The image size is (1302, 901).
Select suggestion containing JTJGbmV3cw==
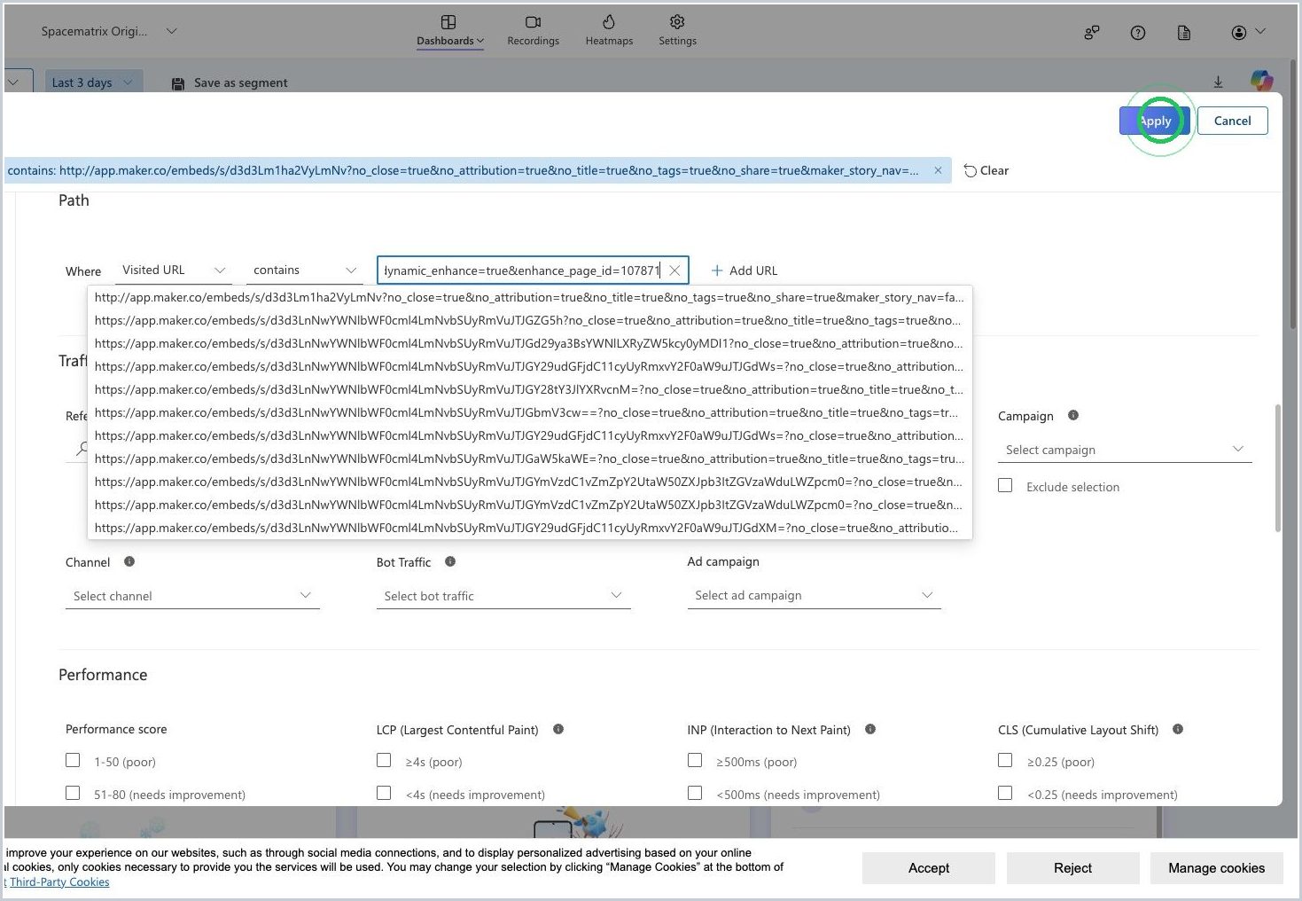529,412
